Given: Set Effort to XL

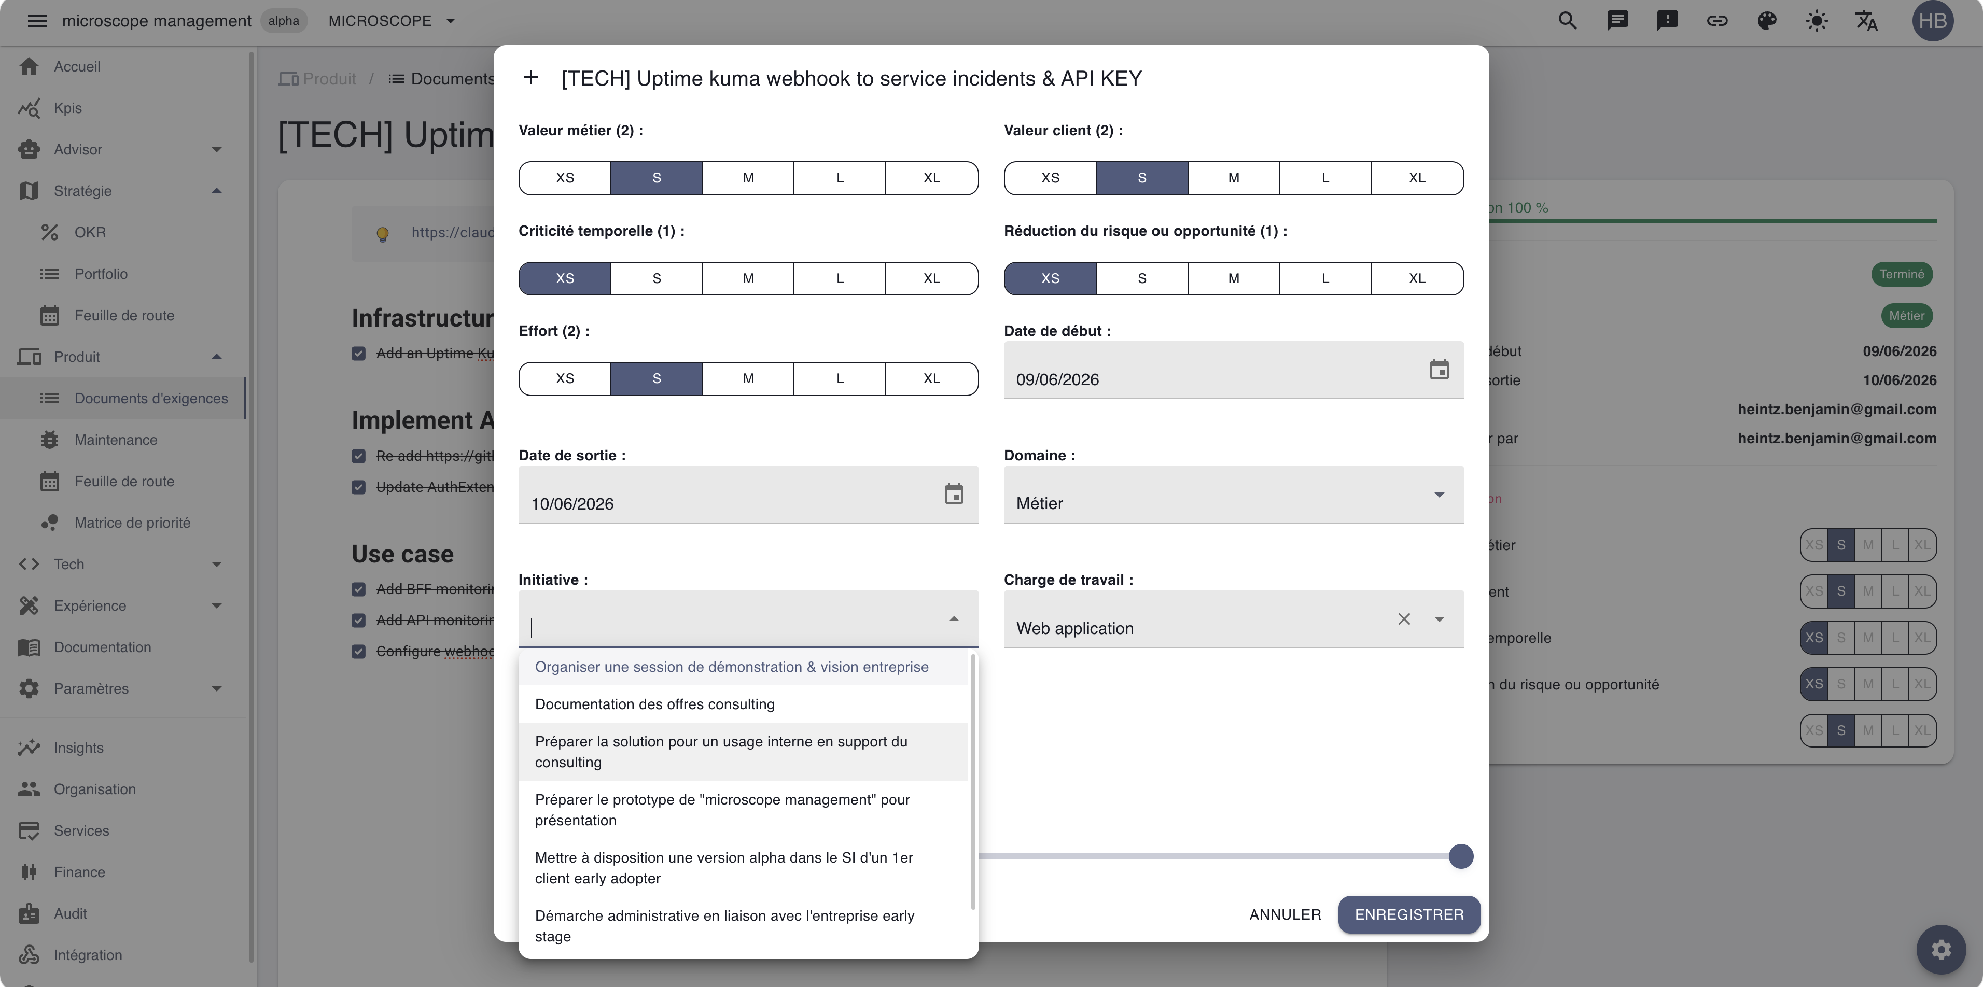Looking at the screenshot, I should pos(931,378).
